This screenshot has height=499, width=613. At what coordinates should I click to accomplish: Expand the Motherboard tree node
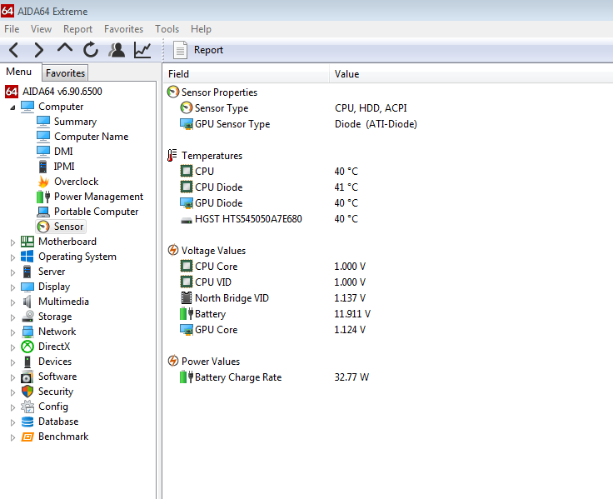(12, 242)
